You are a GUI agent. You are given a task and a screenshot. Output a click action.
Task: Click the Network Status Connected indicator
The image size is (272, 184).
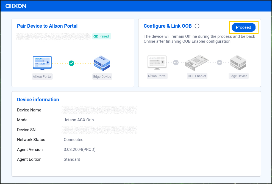(73, 140)
